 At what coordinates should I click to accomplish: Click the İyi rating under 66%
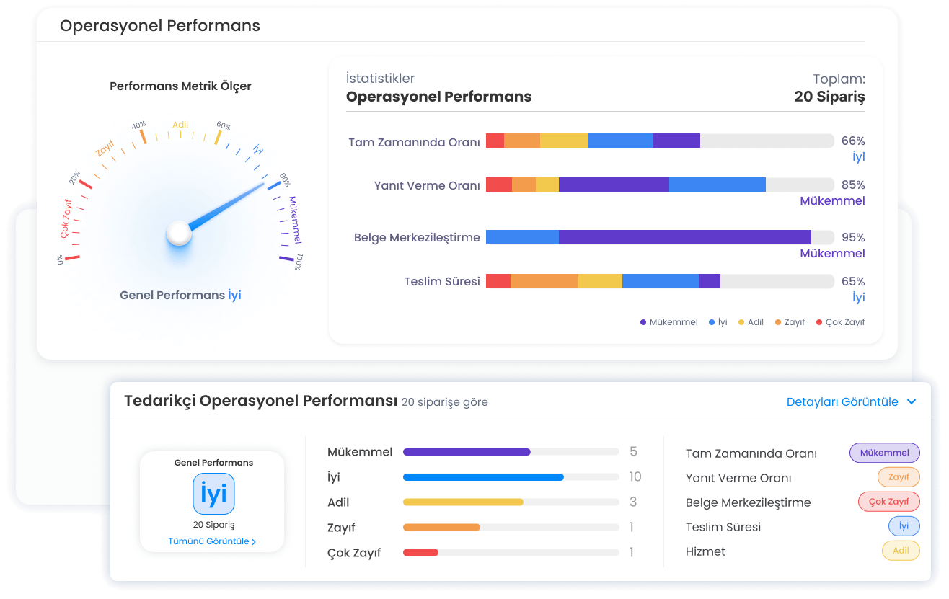point(859,157)
